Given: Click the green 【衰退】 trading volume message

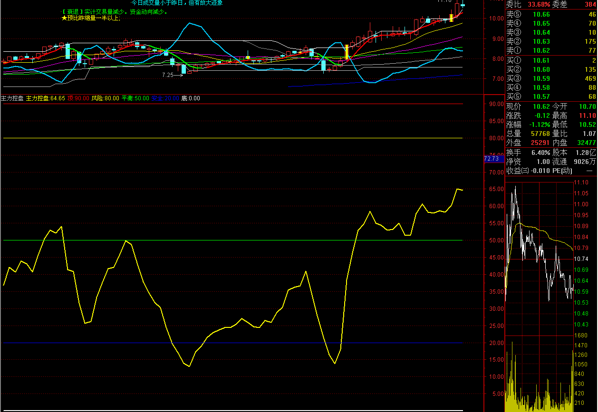Looking at the screenshot, I should (116, 12).
